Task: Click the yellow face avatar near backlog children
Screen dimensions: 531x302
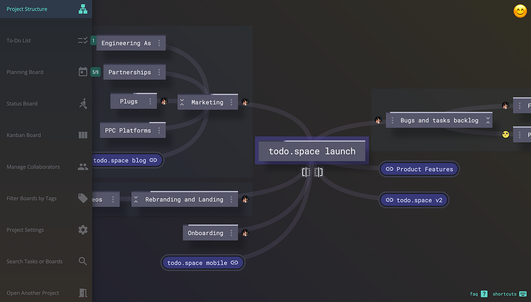Action: point(506,134)
